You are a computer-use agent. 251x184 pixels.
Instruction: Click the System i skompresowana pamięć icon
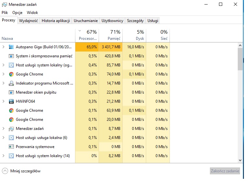pyautogui.click(x=11, y=56)
